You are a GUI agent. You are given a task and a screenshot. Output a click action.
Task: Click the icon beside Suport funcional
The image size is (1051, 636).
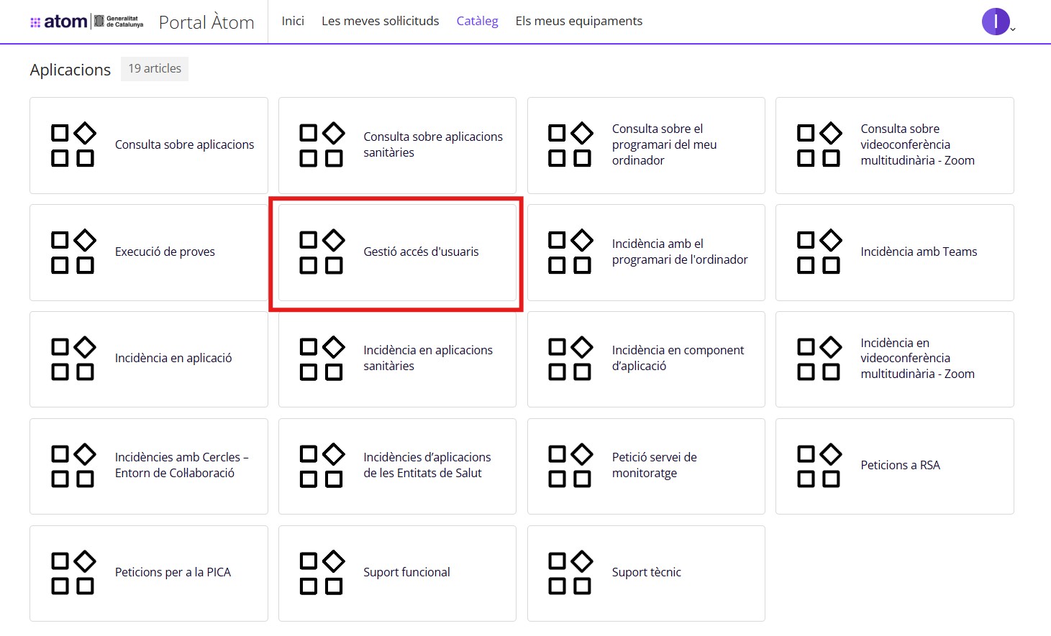pyautogui.click(x=322, y=573)
